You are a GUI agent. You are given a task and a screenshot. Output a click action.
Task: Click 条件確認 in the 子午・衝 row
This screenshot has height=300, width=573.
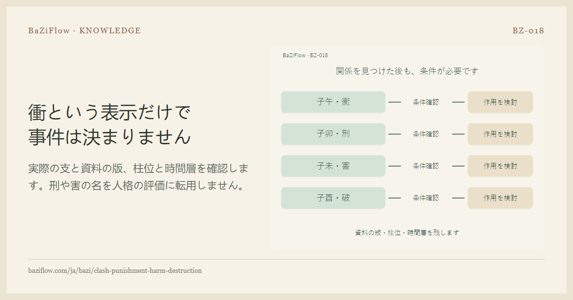click(426, 102)
